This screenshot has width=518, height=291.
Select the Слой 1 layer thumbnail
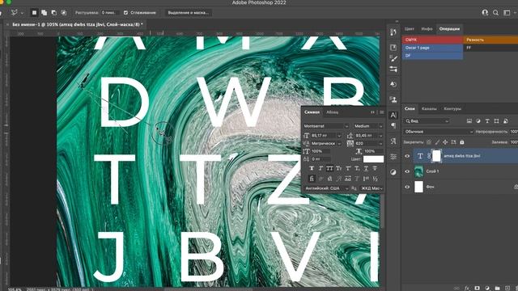pyautogui.click(x=418, y=171)
